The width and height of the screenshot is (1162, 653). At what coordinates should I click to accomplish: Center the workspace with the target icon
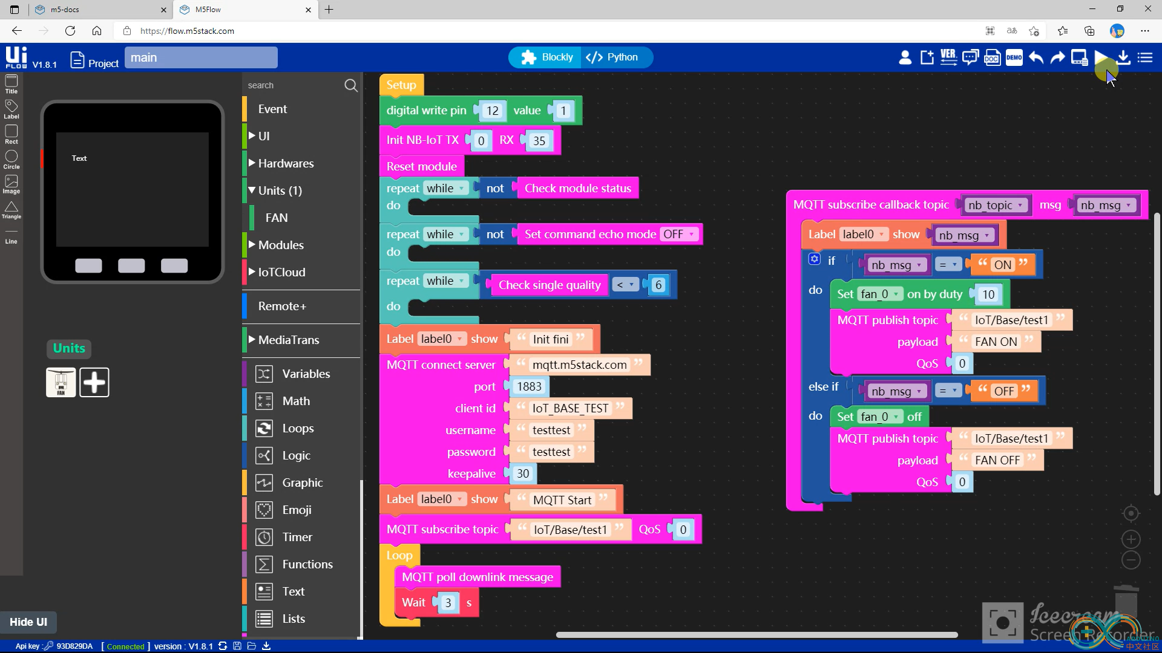tap(1131, 513)
